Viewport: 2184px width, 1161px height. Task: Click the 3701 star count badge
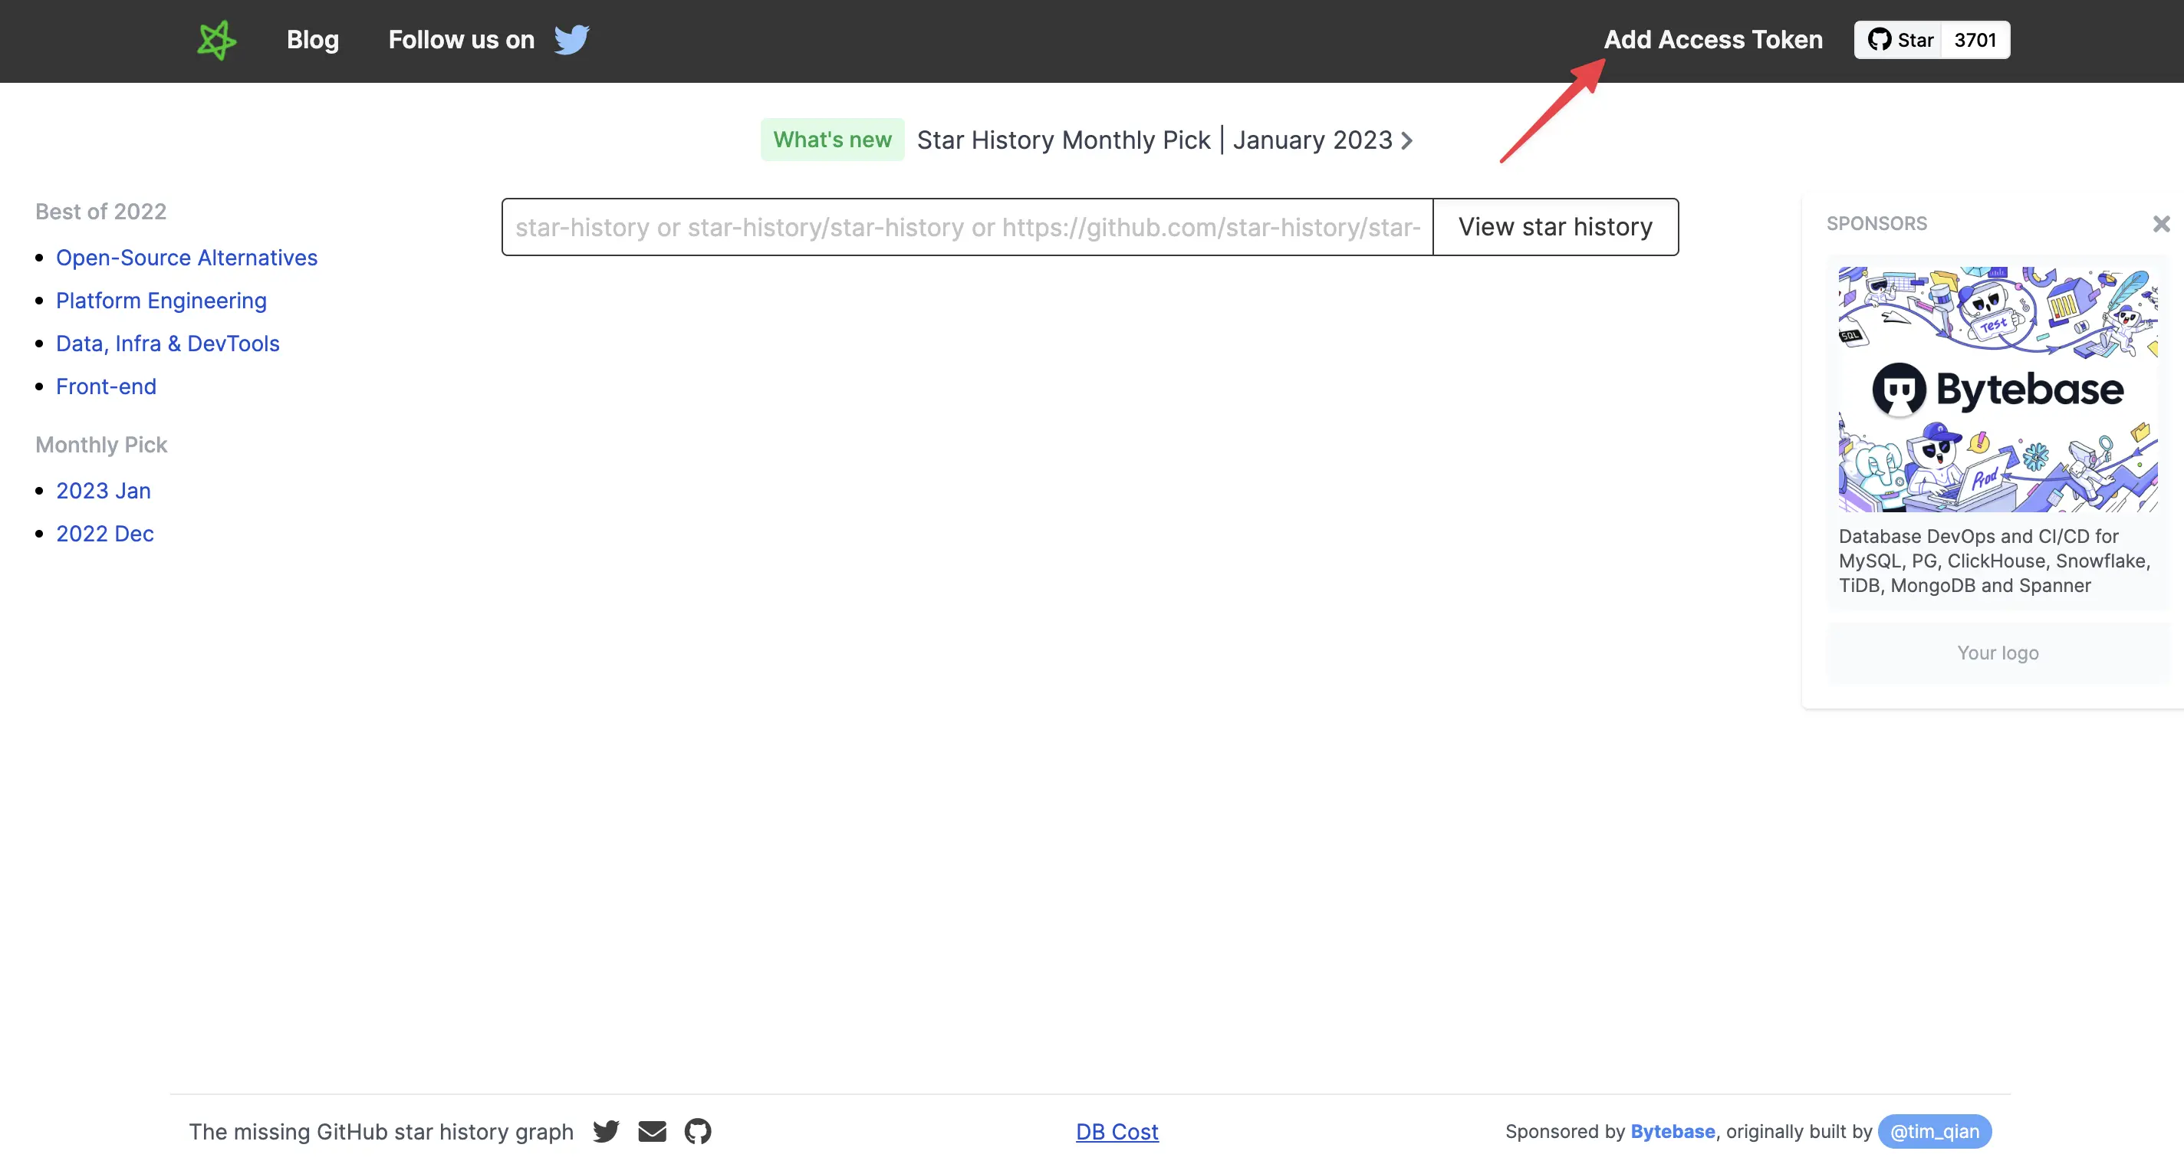pos(1975,40)
